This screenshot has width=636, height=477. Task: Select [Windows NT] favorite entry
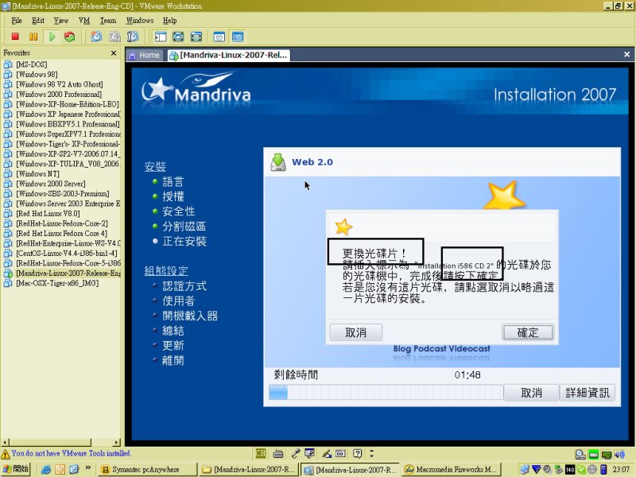click(37, 173)
